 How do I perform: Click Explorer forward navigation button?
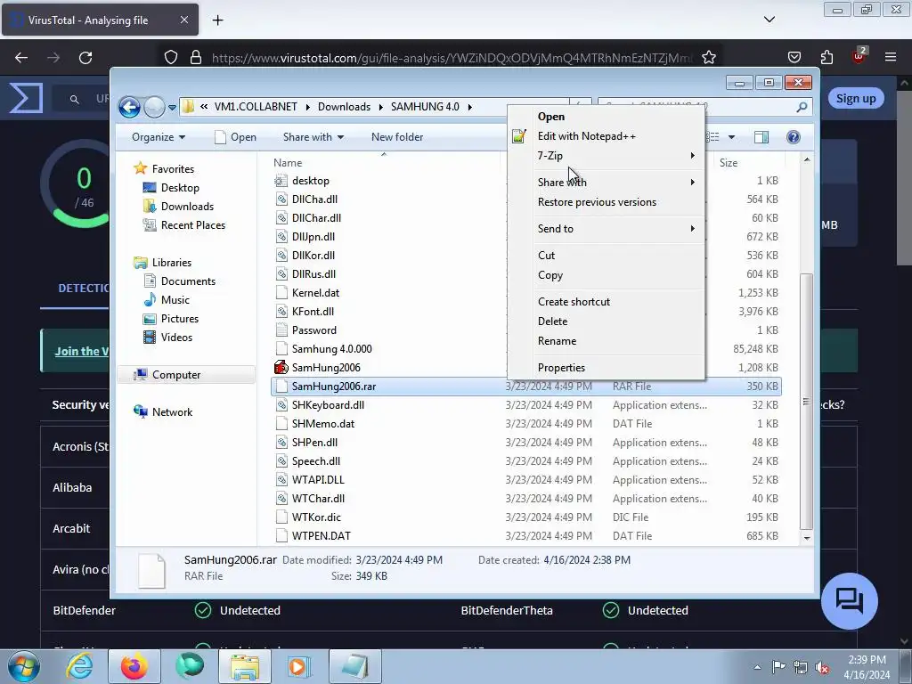point(154,107)
